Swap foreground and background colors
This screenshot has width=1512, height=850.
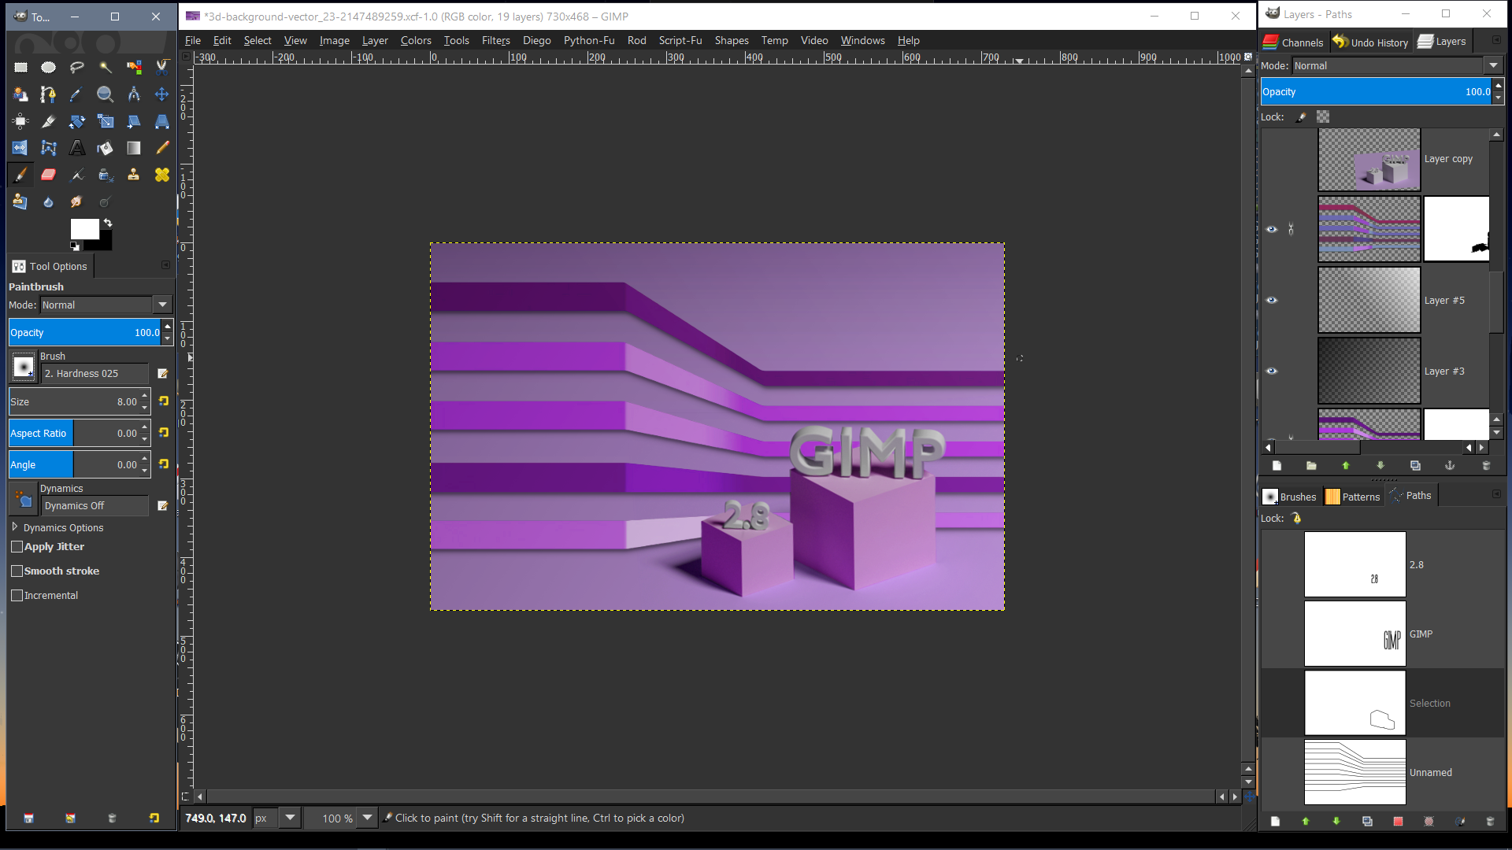108,223
